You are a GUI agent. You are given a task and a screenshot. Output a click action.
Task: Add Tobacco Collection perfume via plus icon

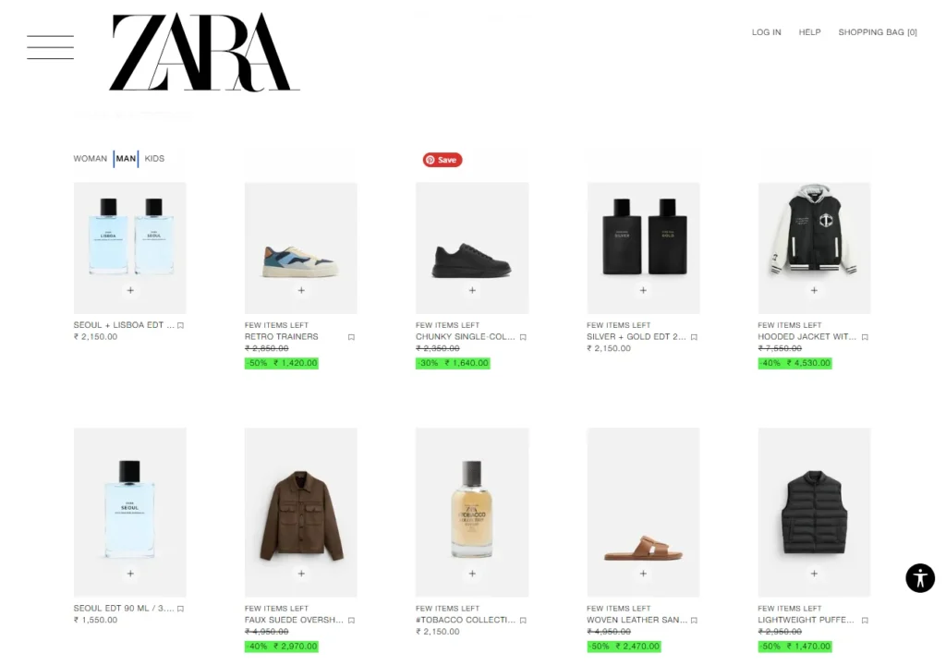coord(472,574)
